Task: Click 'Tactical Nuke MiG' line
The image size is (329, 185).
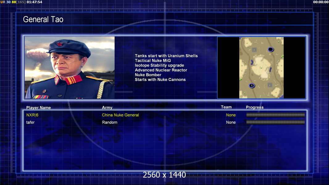Action: [x=153, y=60]
